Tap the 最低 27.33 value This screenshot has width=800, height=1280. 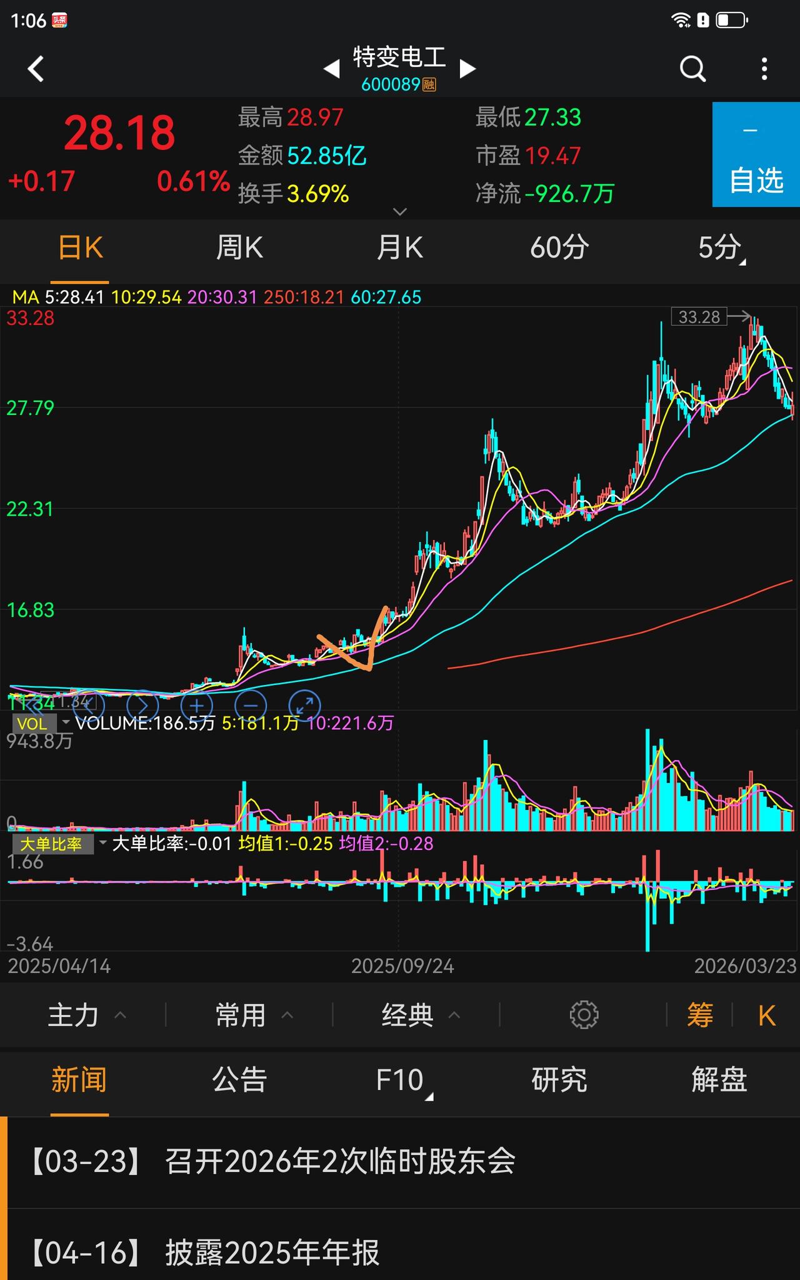pos(553,117)
